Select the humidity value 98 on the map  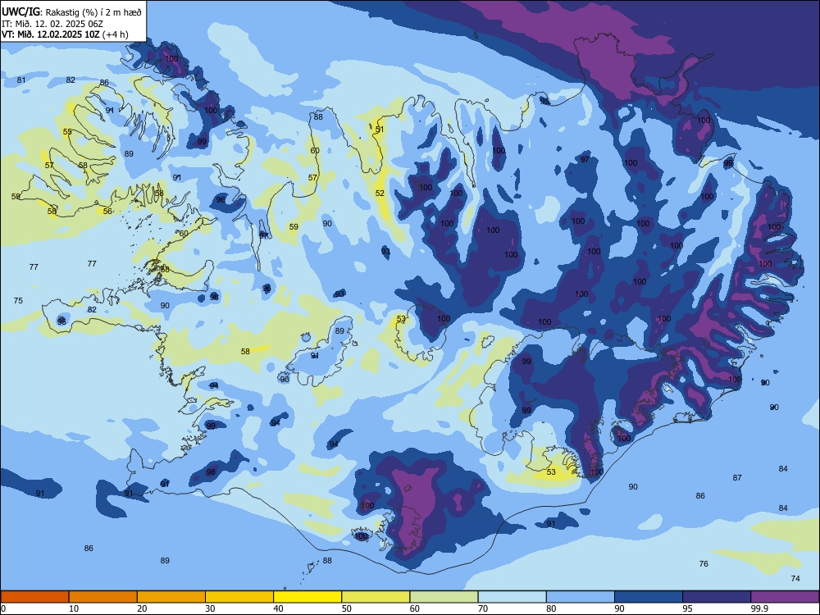click(211, 471)
